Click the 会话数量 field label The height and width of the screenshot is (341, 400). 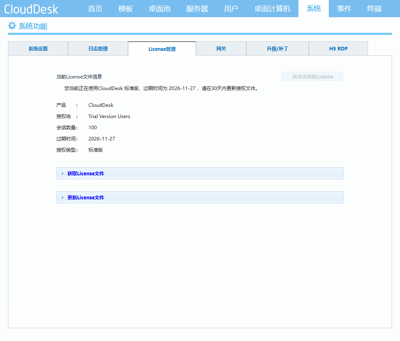point(67,128)
